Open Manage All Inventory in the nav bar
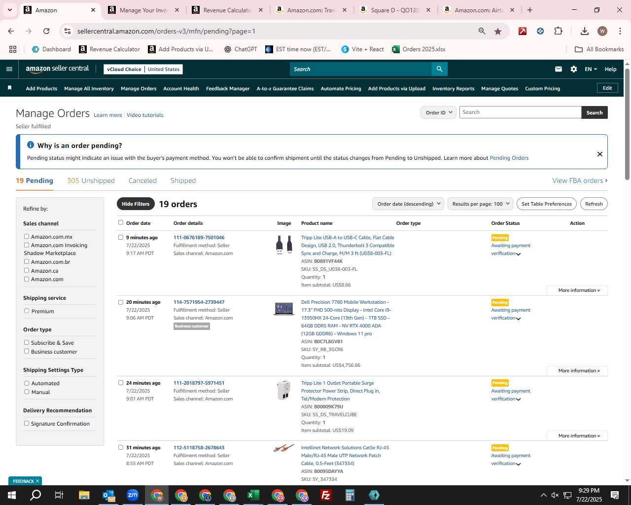The width and height of the screenshot is (631, 505). coord(89,88)
